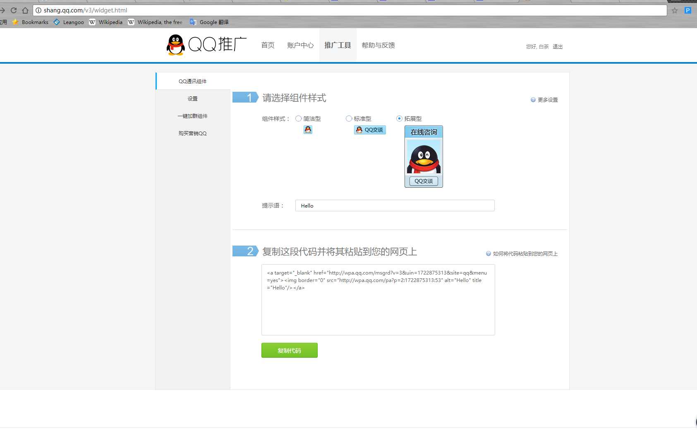
Task: Click the 在线咨询 widget title
Action: click(x=424, y=132)
